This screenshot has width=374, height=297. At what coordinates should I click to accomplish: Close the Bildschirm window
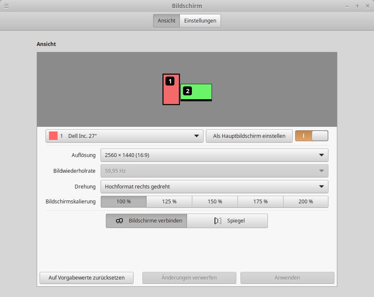[368, 6]
